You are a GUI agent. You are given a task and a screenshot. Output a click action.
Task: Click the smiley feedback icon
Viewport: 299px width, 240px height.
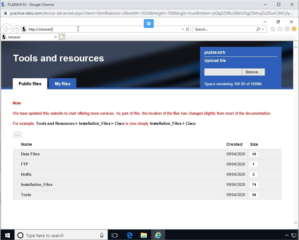point(294,29)
